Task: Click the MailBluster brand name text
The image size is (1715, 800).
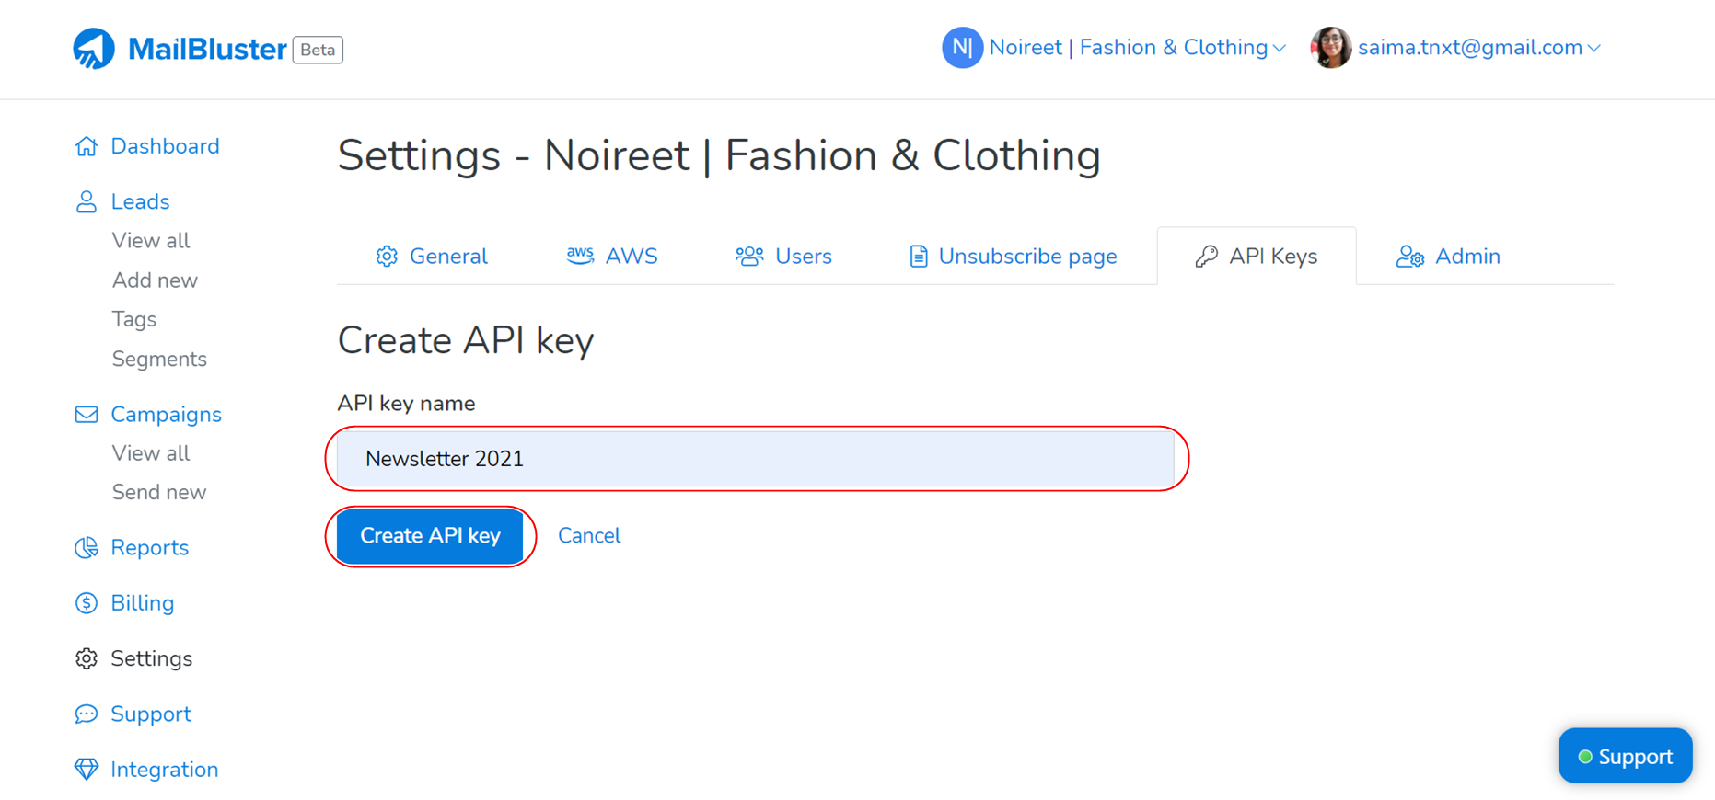Action: 207,49
